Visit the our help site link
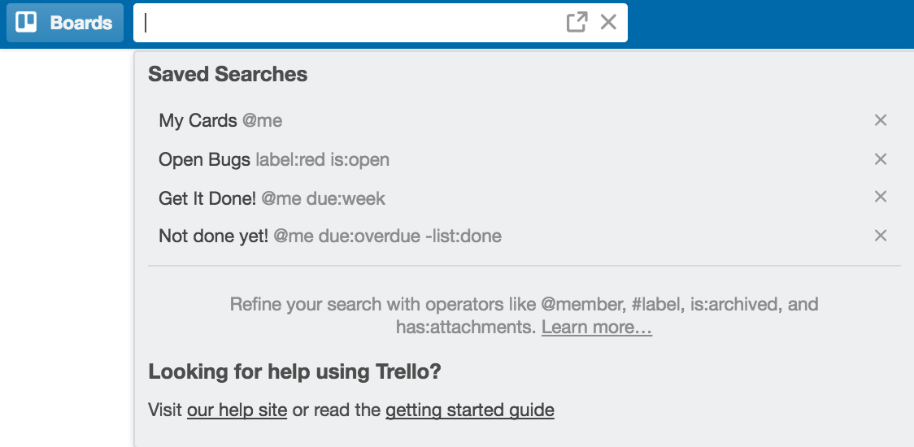 pos(237,410)
